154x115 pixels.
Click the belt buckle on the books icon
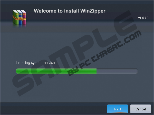coord(20,19)
